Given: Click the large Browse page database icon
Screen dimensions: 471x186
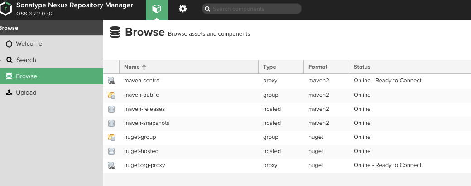Looking at the screenshot, I should [115, 32].
